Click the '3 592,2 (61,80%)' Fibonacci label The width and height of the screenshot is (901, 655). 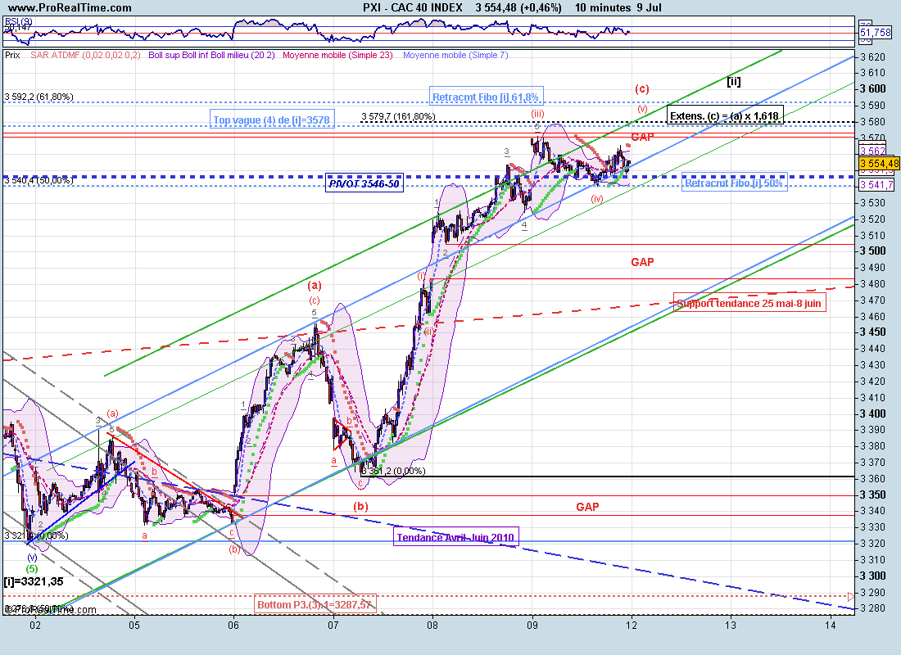point(39,97)
